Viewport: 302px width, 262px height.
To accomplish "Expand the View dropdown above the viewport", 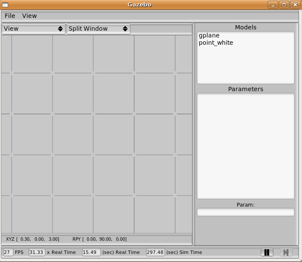I will 34,29.
